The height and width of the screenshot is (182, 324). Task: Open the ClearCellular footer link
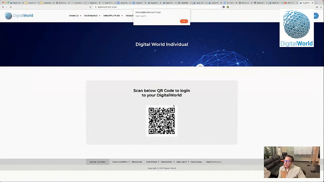tap(167, 162)
